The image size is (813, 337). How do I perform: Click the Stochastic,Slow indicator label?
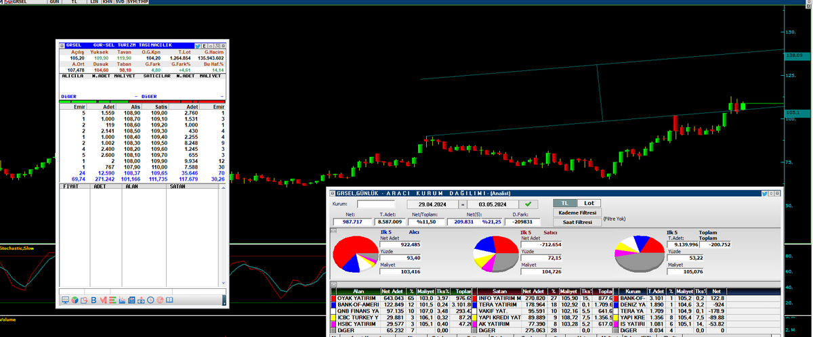click(18, 248)
